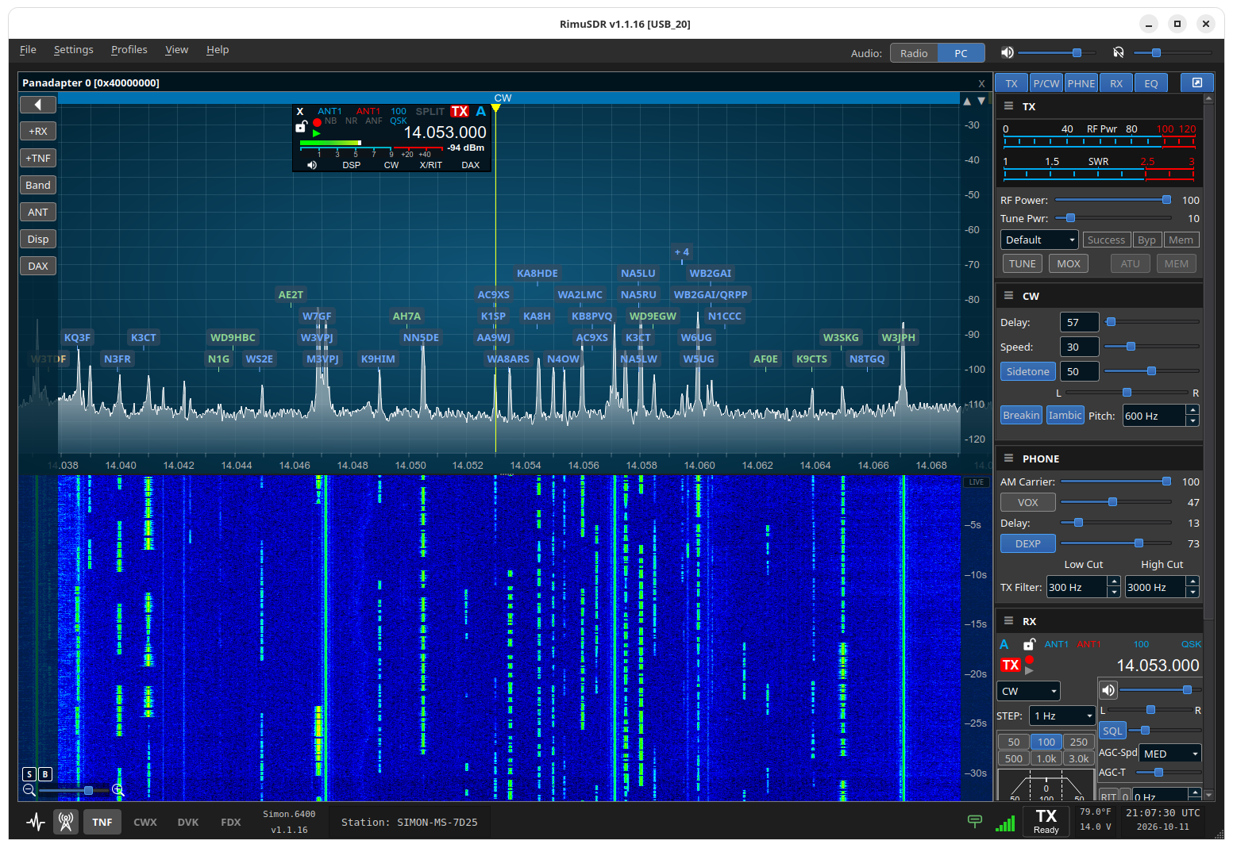The width and height of the screenshot is (1233, 848).
Task: Click the Audio speaker volume icon
Action: coord(1007,52)
